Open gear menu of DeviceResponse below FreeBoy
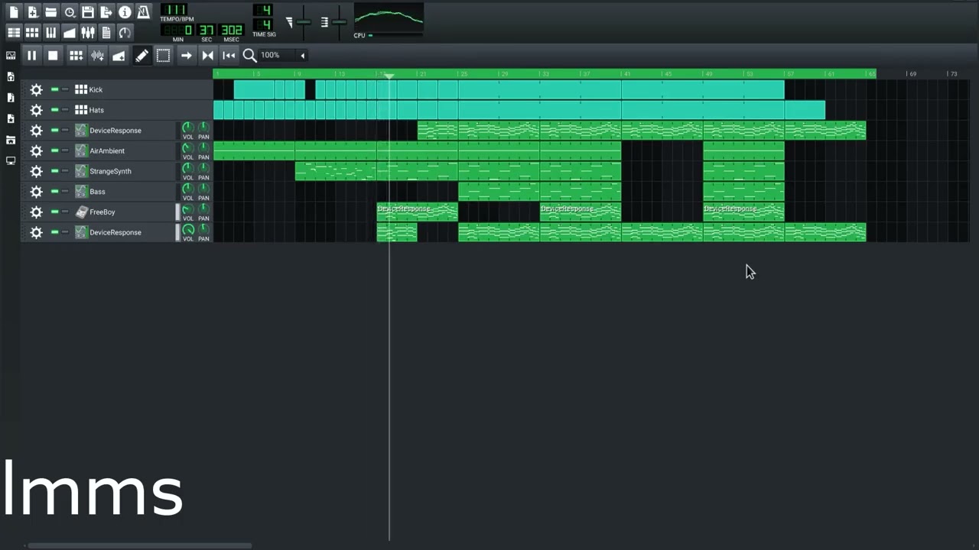The width and height of the screenshot is (979, 550). click(36, 232)
